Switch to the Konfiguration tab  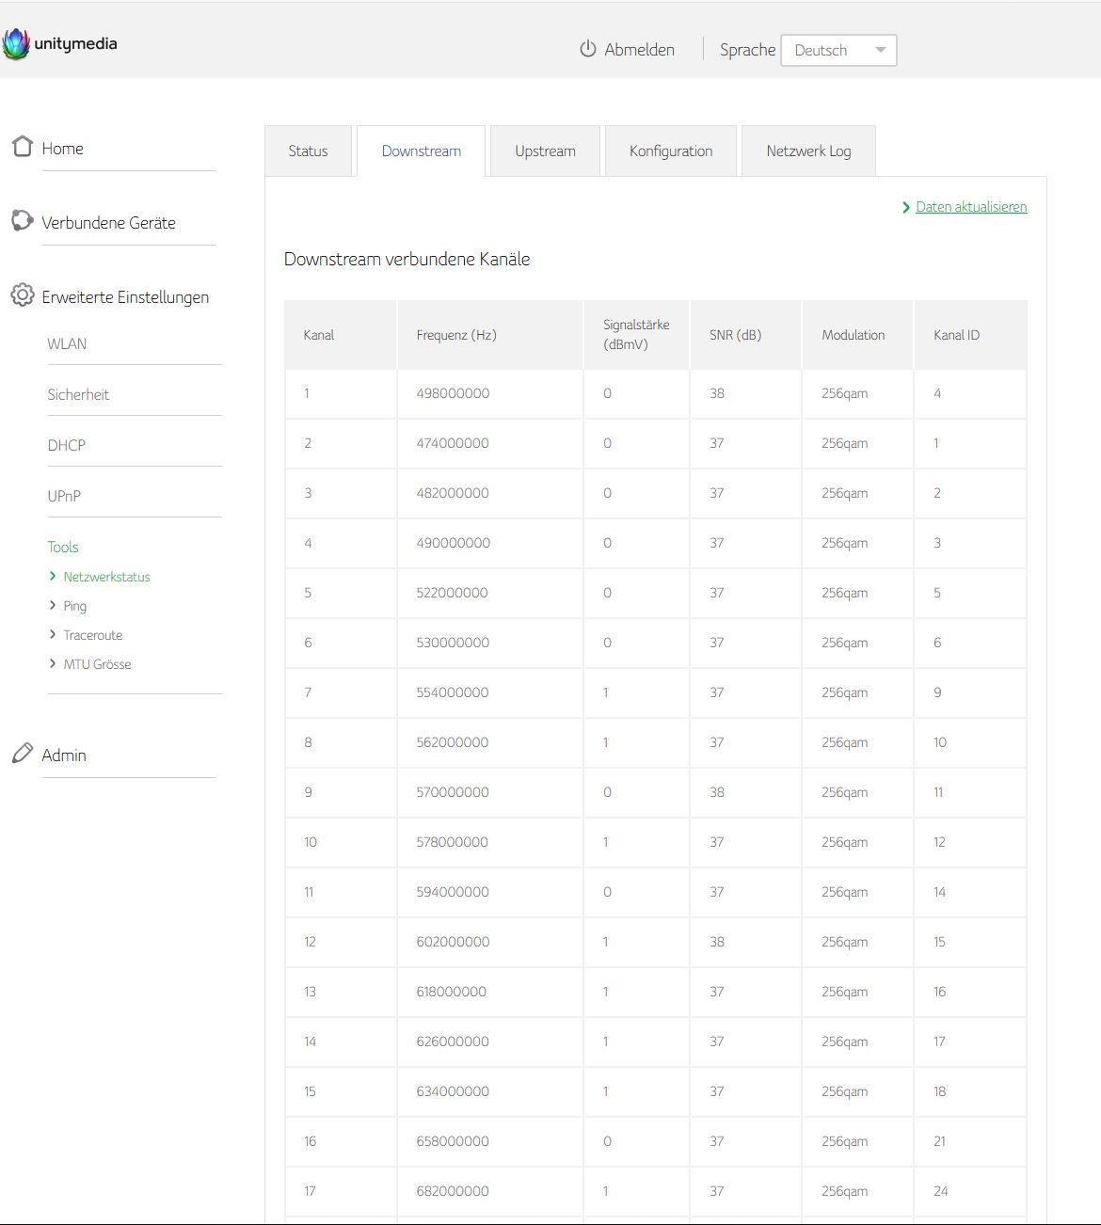[x=670, y=151]
